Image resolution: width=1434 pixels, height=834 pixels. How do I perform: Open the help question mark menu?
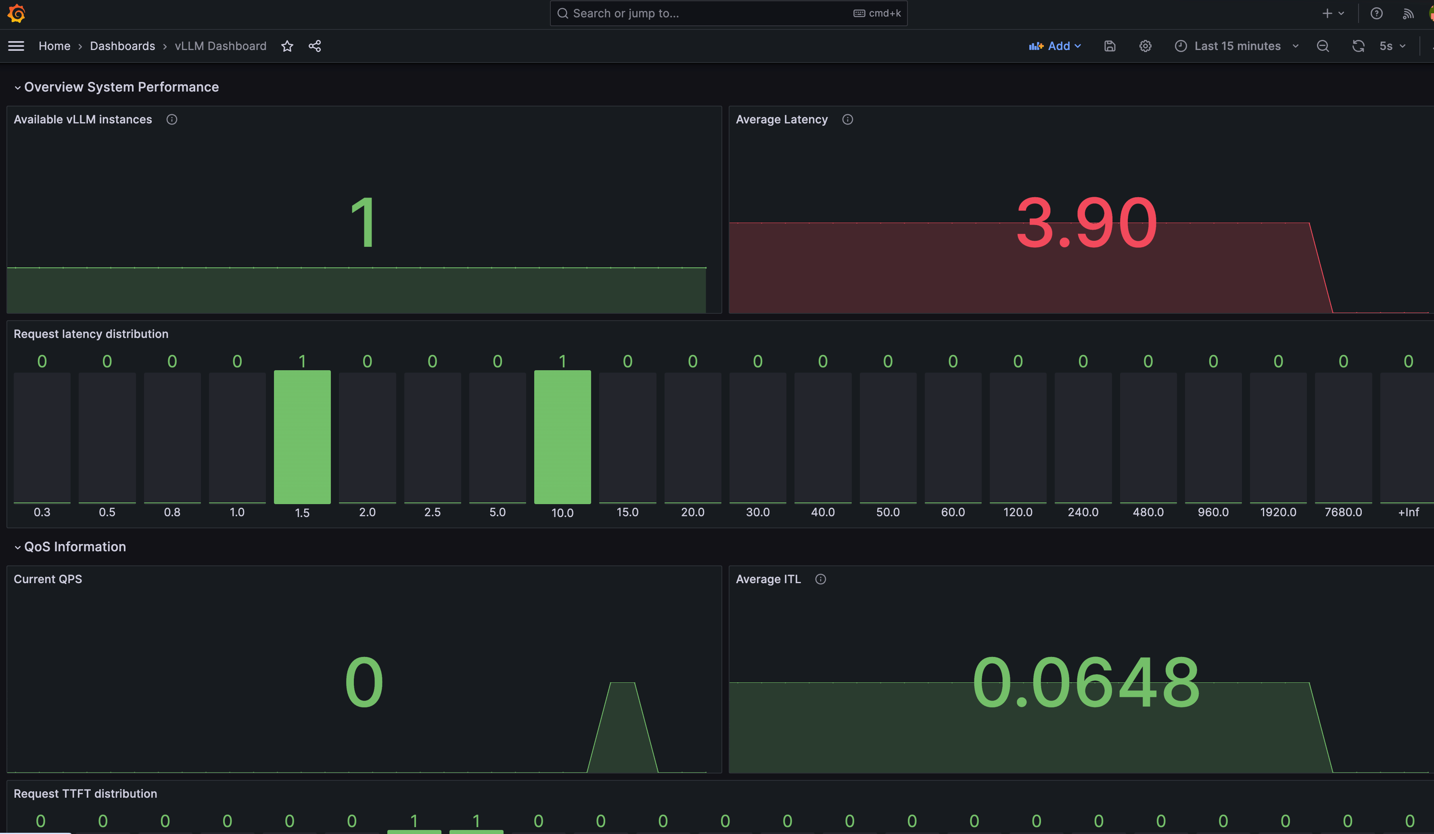pos(1377,13)
